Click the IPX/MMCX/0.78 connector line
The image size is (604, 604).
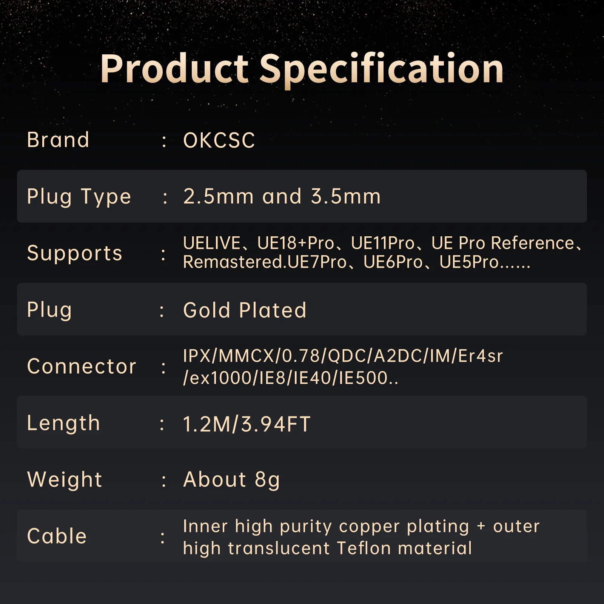(343, 356)
